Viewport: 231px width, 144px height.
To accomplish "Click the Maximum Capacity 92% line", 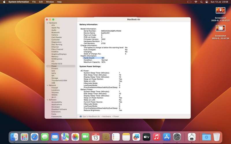I will (x=94, y=62).
